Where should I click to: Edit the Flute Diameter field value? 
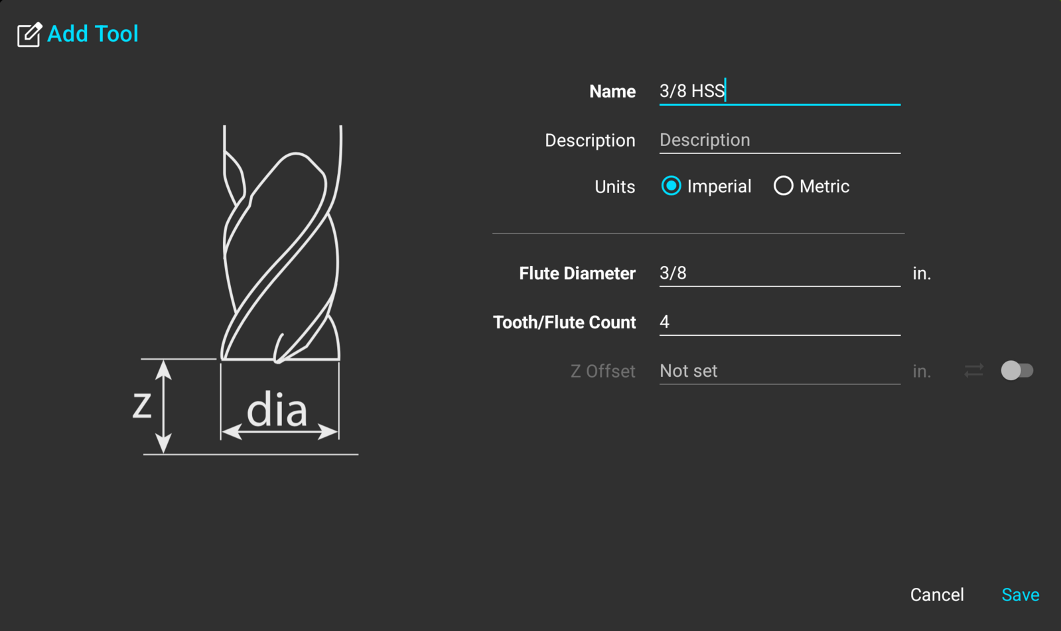[x=780, y=273]
